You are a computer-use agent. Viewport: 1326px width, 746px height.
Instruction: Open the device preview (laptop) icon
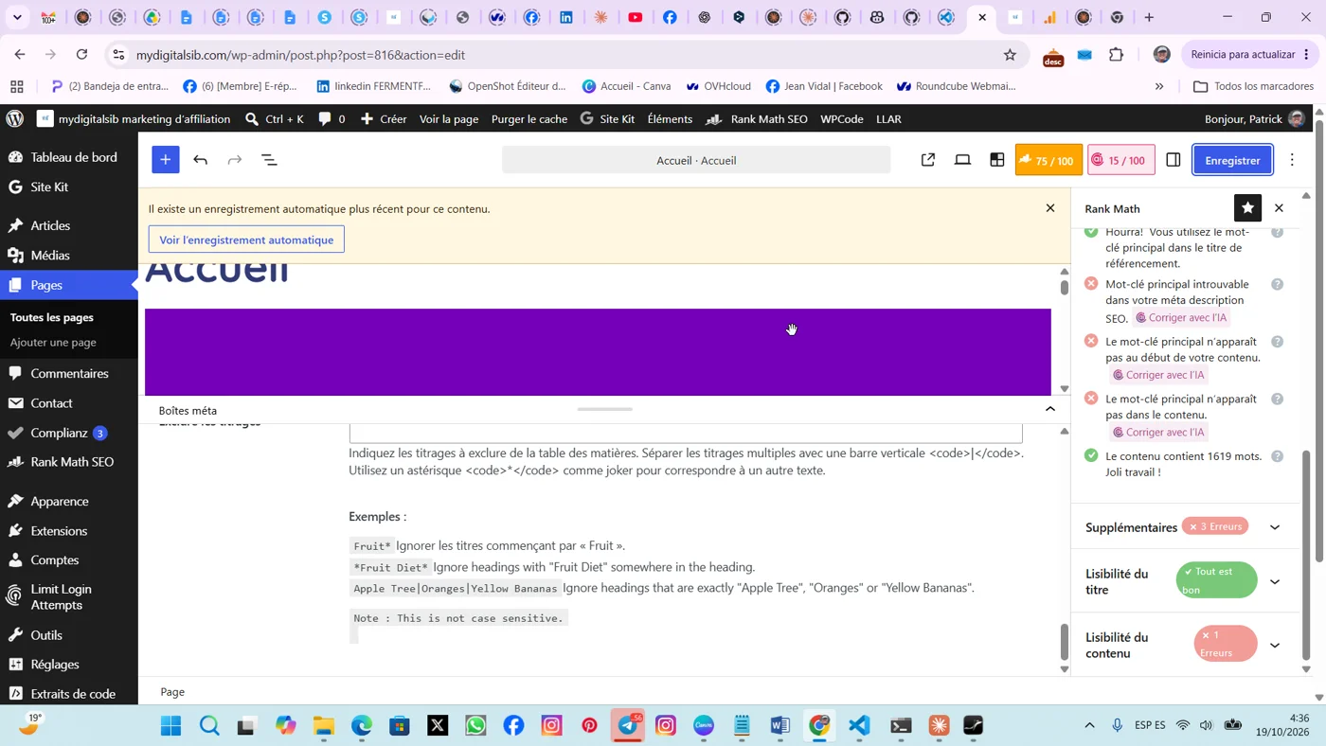point(962,160)
